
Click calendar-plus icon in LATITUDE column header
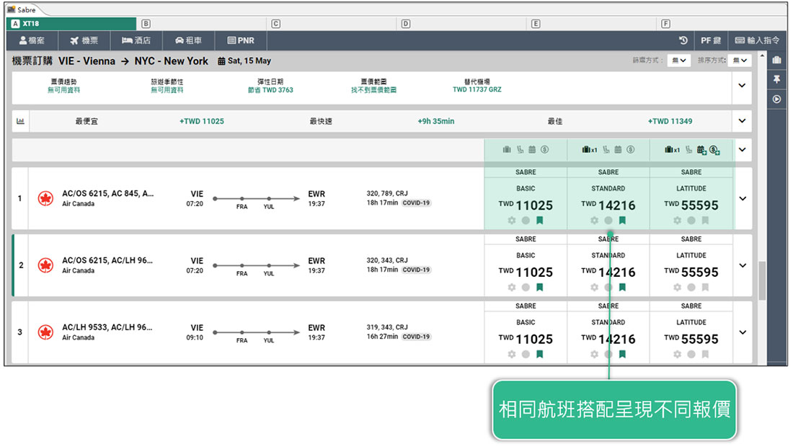point(702,150)
